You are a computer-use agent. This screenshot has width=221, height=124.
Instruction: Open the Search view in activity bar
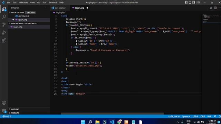tap(4, 17)
